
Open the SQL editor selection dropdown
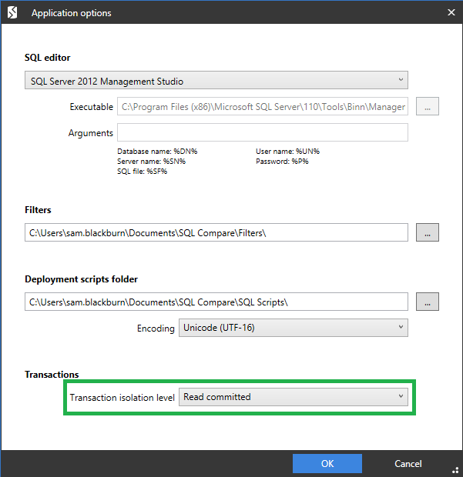(216, 81)
